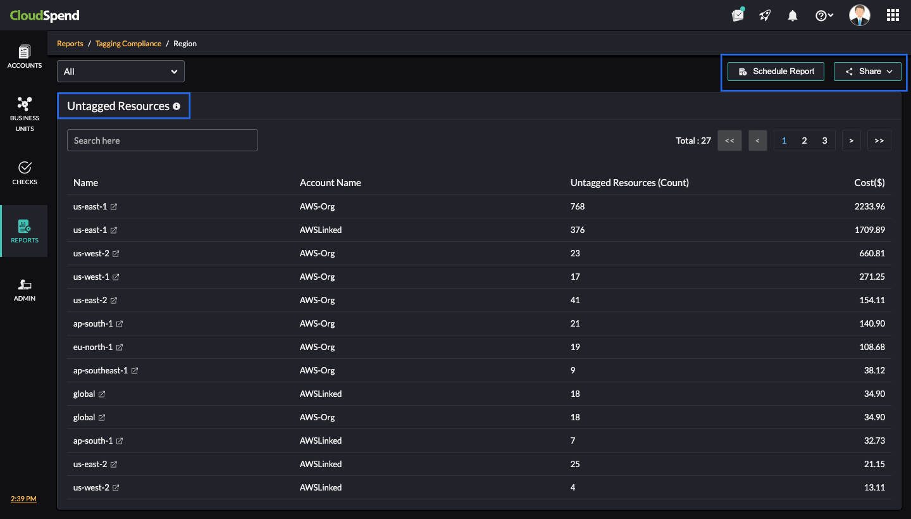911x519 pixels.
Task: Open the Accounts sidebar section
Action: [25, 56]
